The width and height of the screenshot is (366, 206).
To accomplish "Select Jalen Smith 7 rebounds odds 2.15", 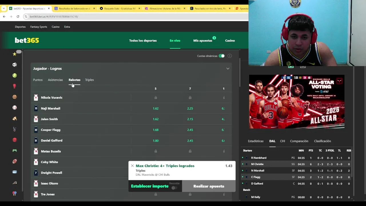I will coord(190,119).
